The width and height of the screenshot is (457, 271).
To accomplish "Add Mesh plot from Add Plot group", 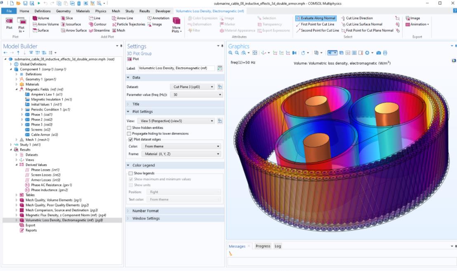I will pos(119,30).
